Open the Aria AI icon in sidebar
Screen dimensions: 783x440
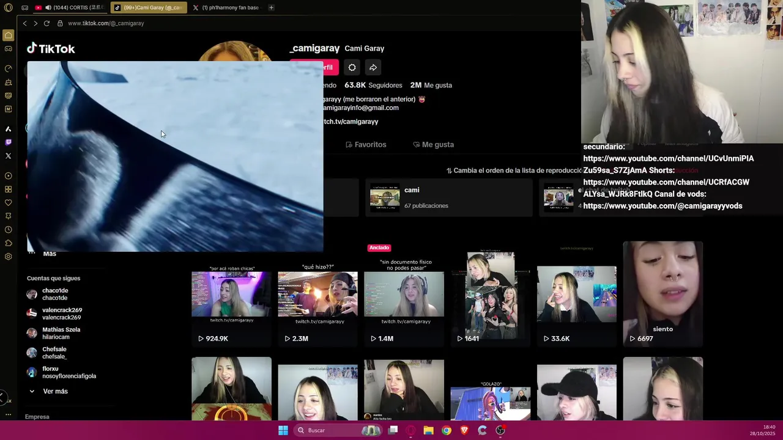point(8,129)
